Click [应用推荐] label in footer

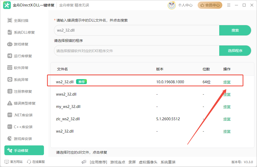(98, 162)
